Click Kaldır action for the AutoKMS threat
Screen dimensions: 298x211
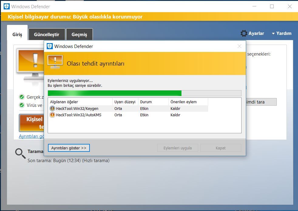pos(175,115)
